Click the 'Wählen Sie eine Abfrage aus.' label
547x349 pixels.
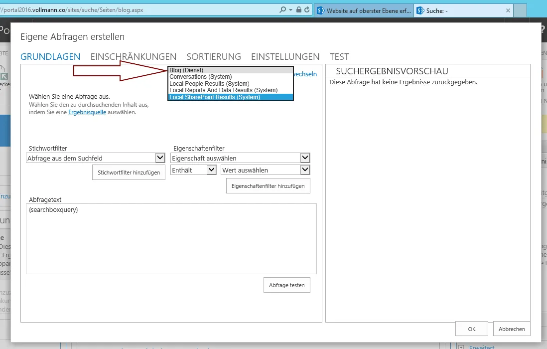(x=69, y=96)
